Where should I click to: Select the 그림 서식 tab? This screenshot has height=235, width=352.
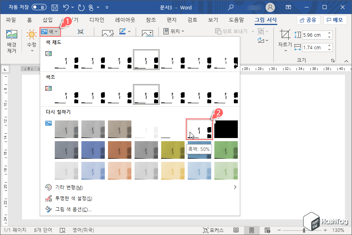(x=266, y=20)
